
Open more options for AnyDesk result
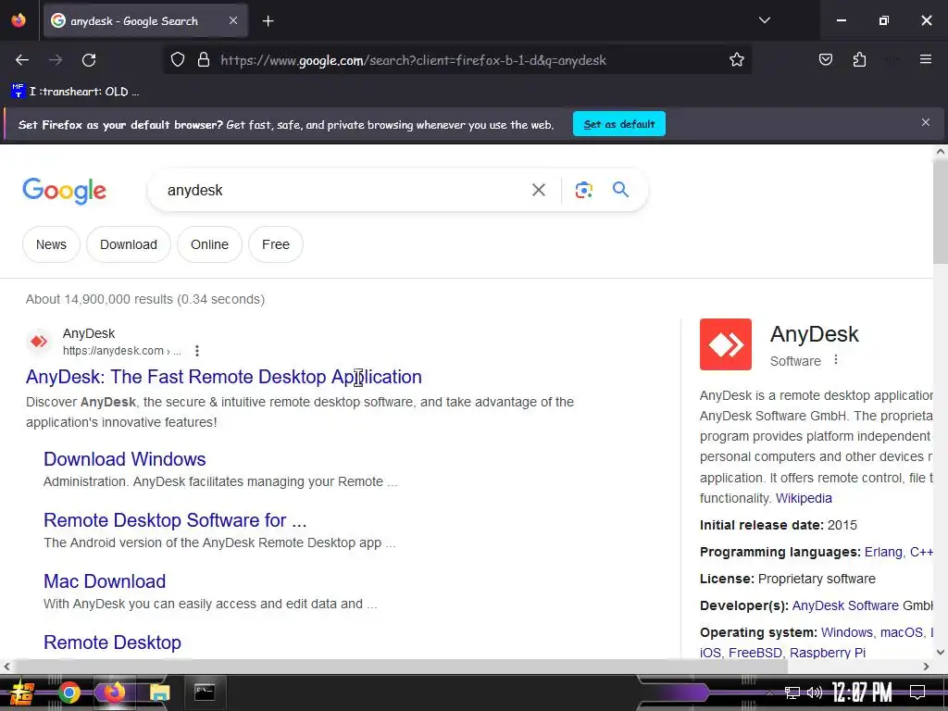(x=196, y=351)
